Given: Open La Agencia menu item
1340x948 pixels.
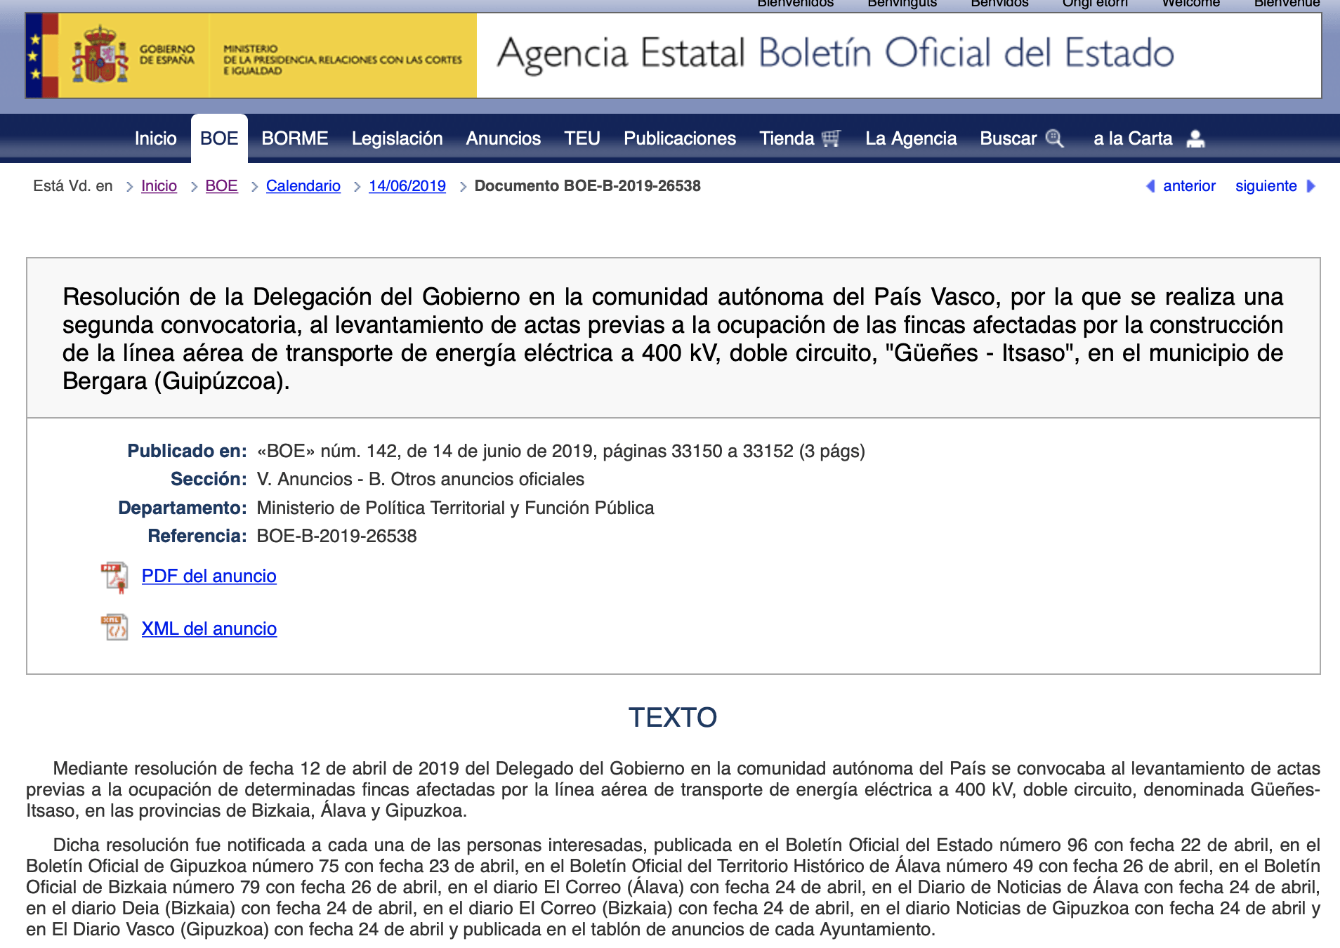Looking at the screenshot, I should click(911, 138).
